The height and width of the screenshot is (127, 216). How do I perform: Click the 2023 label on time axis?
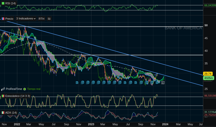[91, 124]
